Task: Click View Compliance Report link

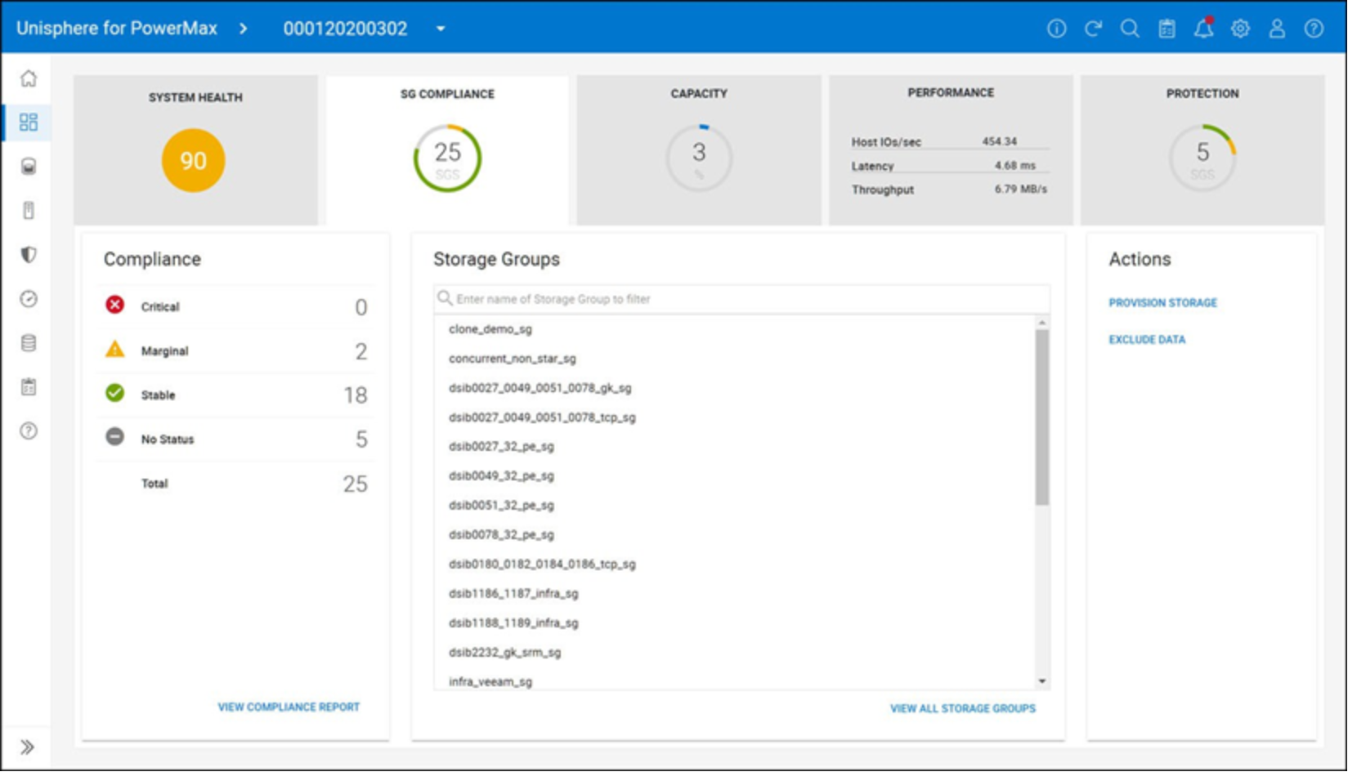Action: coord(289,707)
